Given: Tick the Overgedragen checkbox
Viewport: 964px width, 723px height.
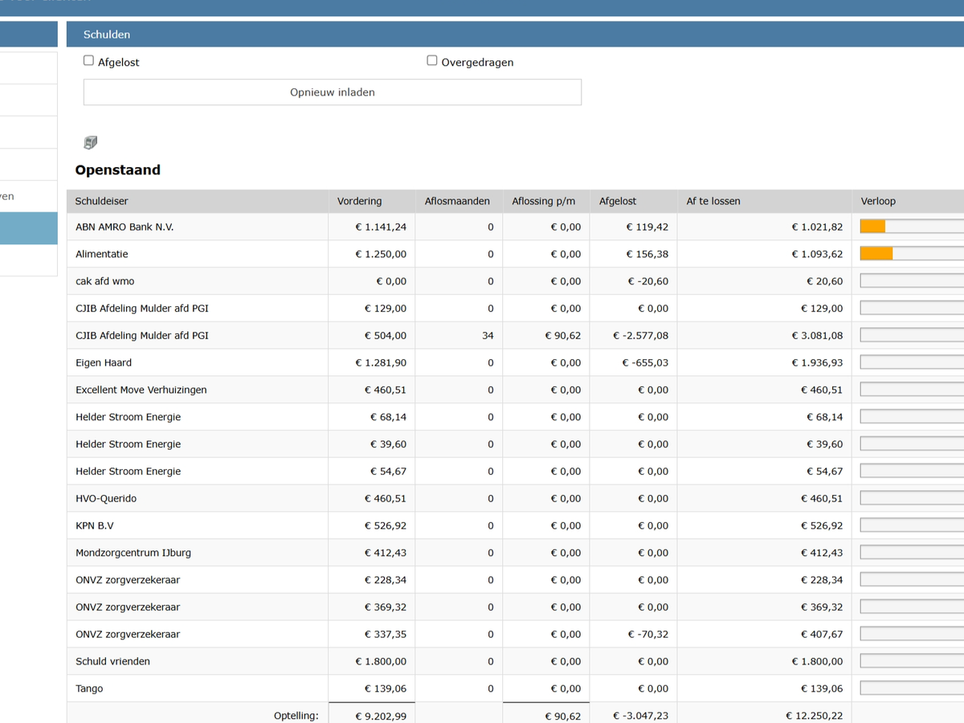Looking at the screenshot, I should point(432,60).
